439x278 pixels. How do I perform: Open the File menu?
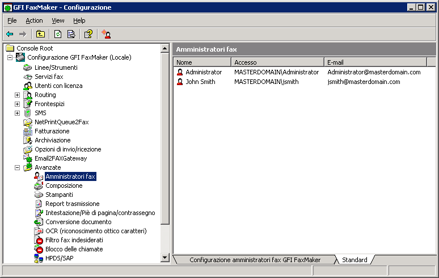coord(12,20)
